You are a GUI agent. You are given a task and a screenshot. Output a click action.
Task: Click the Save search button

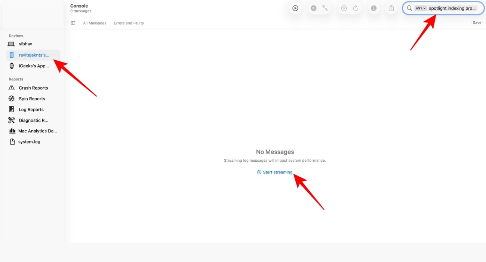point(477,23)
